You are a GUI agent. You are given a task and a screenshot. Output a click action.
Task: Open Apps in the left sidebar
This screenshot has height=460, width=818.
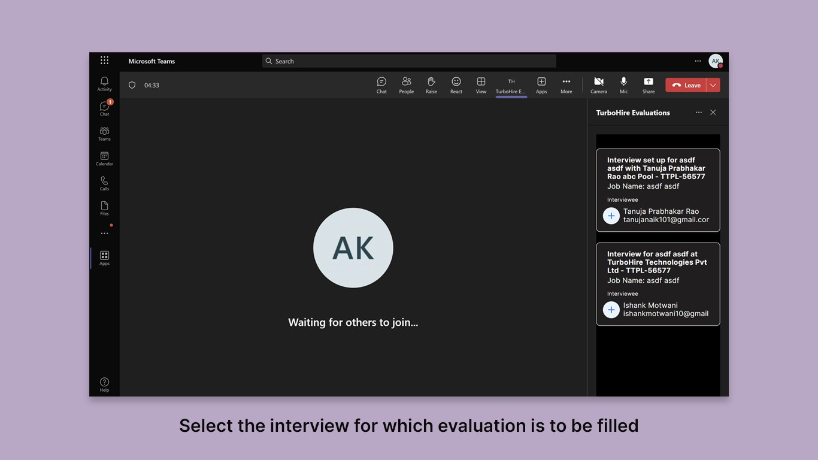[105, 258]
